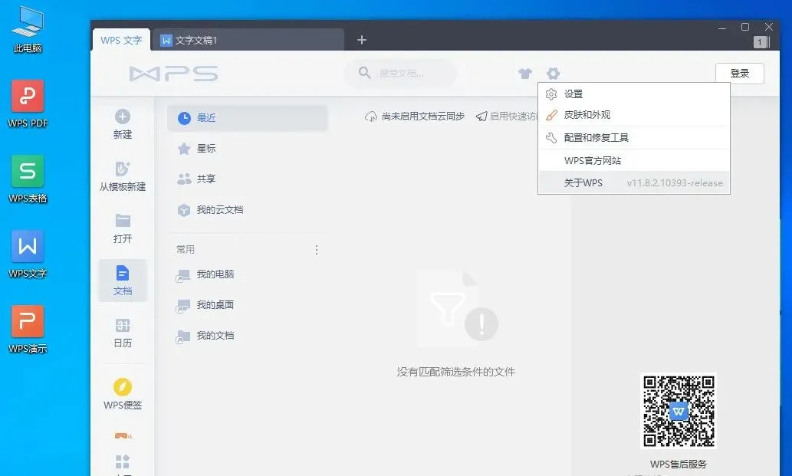
Task: Select the WPS文字 desktop shortcut
Action: pyautogui.click(x=28, y=254)
